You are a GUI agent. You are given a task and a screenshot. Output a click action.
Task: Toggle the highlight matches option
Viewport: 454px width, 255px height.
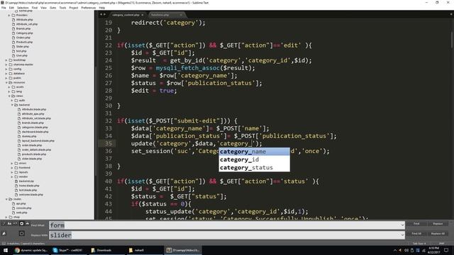click(x=21, y=233)
